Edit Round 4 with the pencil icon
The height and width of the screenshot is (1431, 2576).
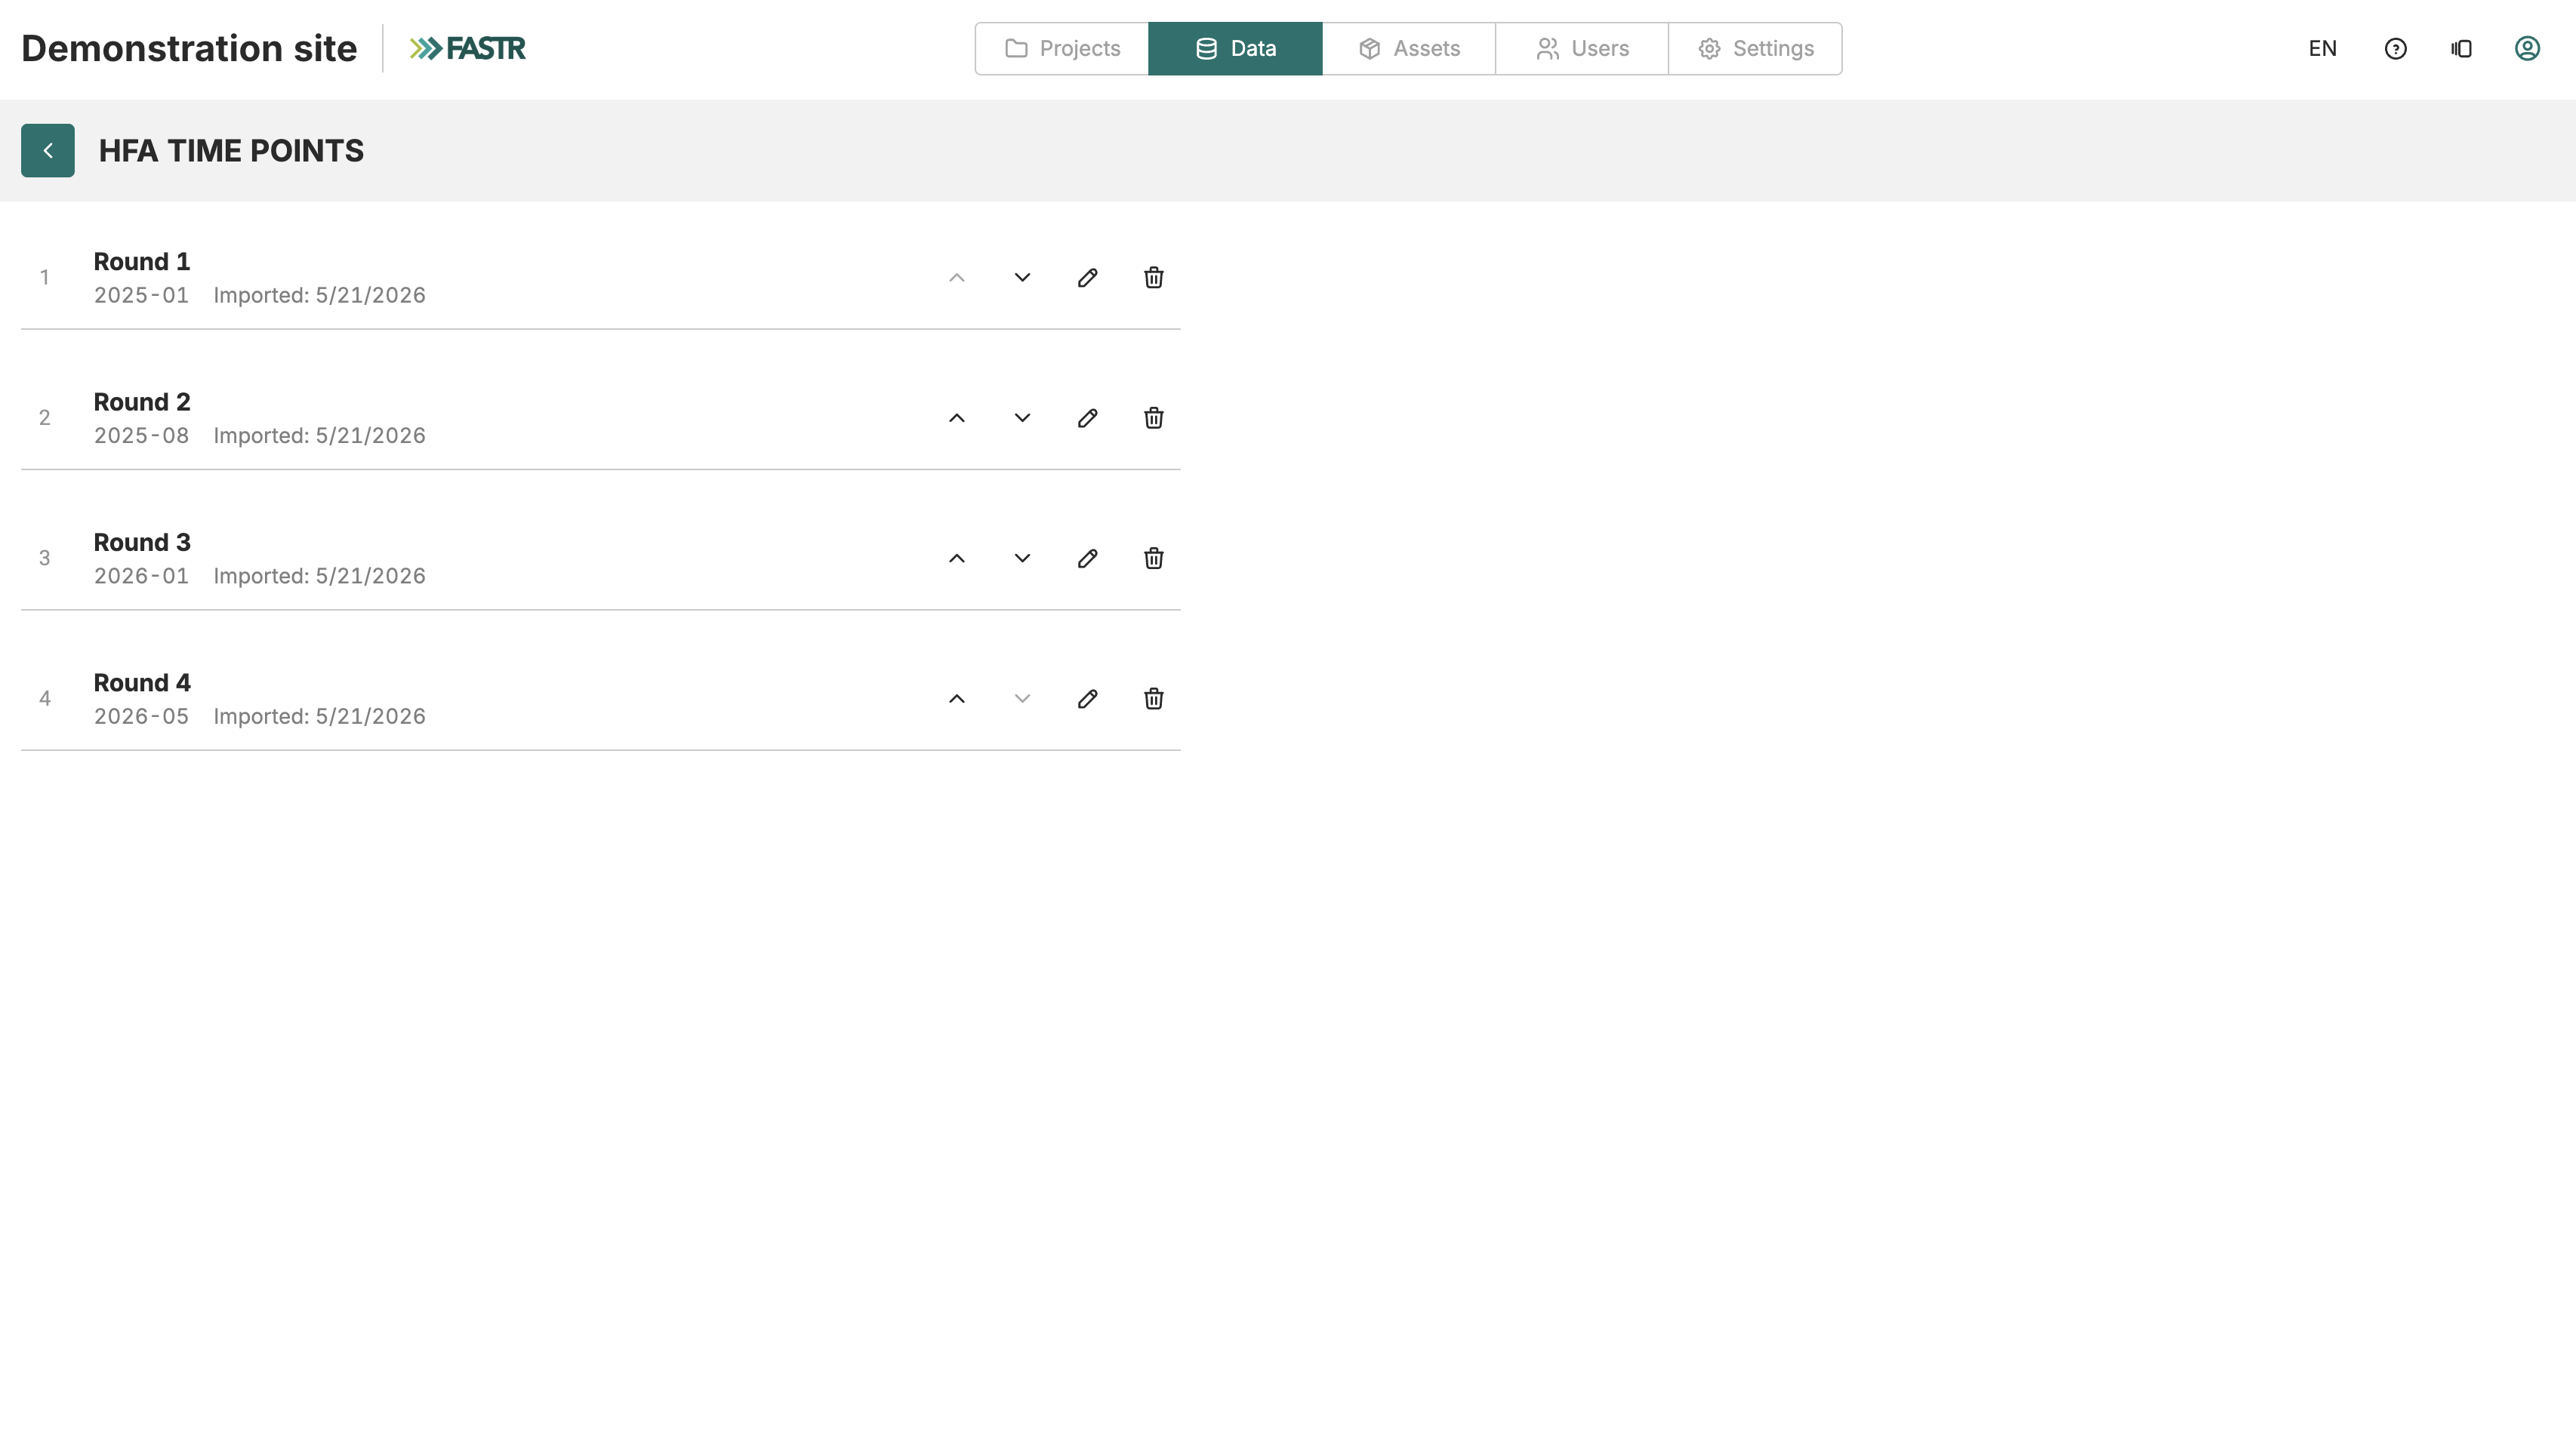1087,698
